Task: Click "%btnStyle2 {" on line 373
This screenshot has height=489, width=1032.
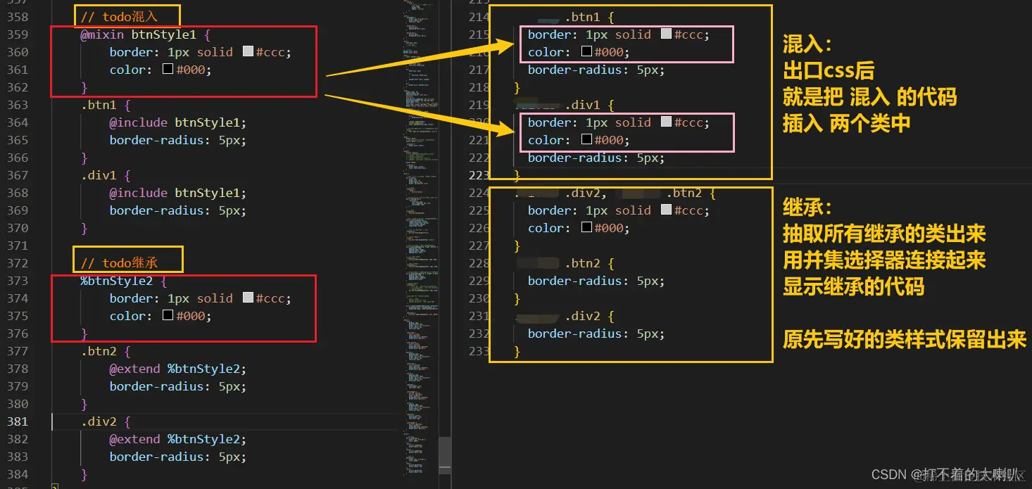Action: click(x=124, y=281)
